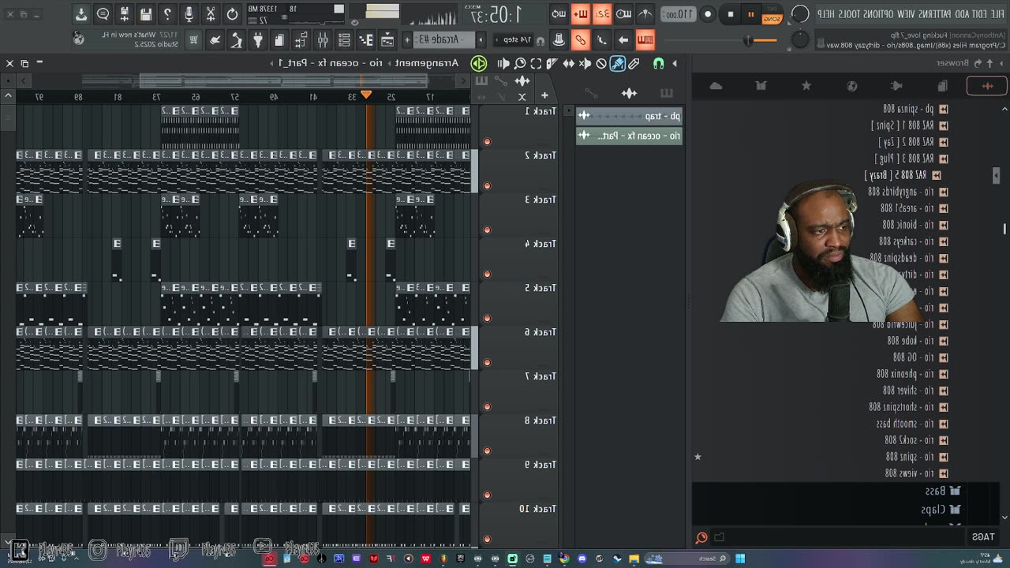Click the speech bubble icon in top toolbar

[103, 14]
